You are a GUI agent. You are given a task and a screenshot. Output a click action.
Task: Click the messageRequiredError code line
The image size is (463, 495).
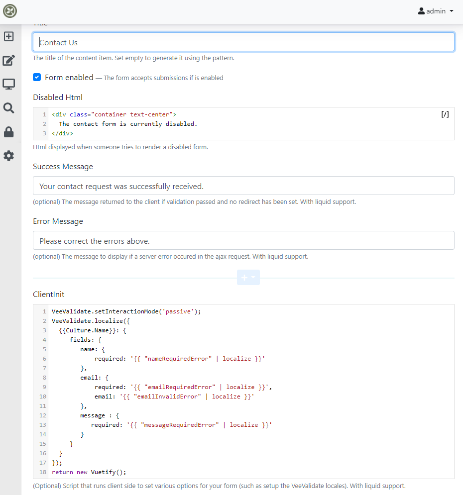point(181,425)
